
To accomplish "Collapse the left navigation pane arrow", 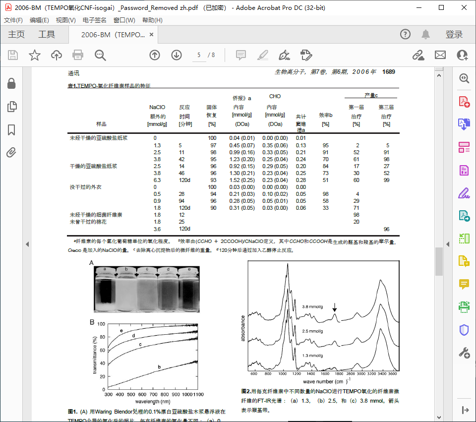I will click(x=27, y=244).
